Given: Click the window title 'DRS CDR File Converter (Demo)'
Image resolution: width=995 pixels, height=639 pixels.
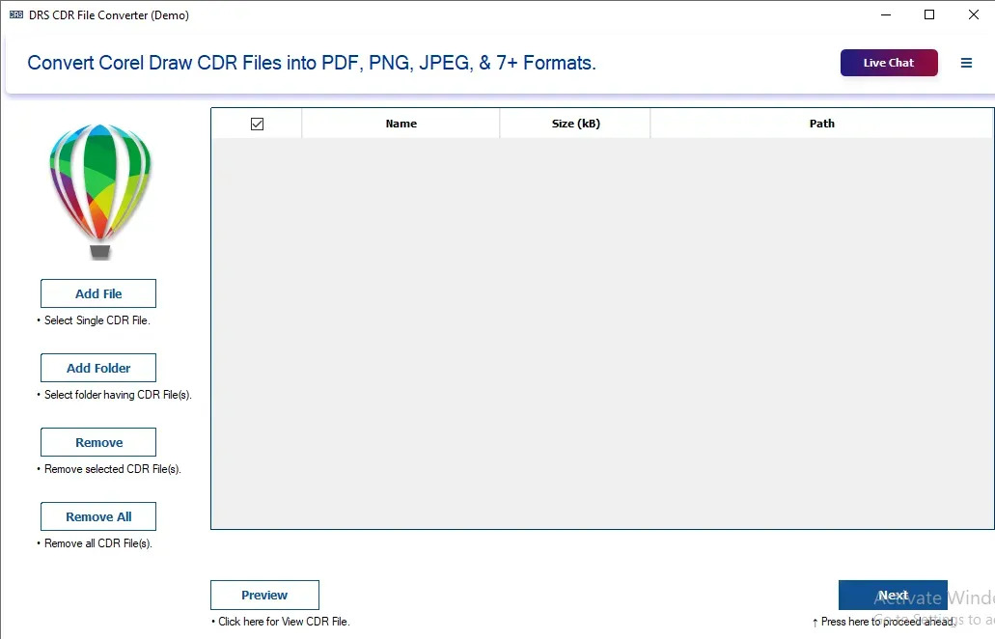Looking at the screenshot, I should pos(109,15).
